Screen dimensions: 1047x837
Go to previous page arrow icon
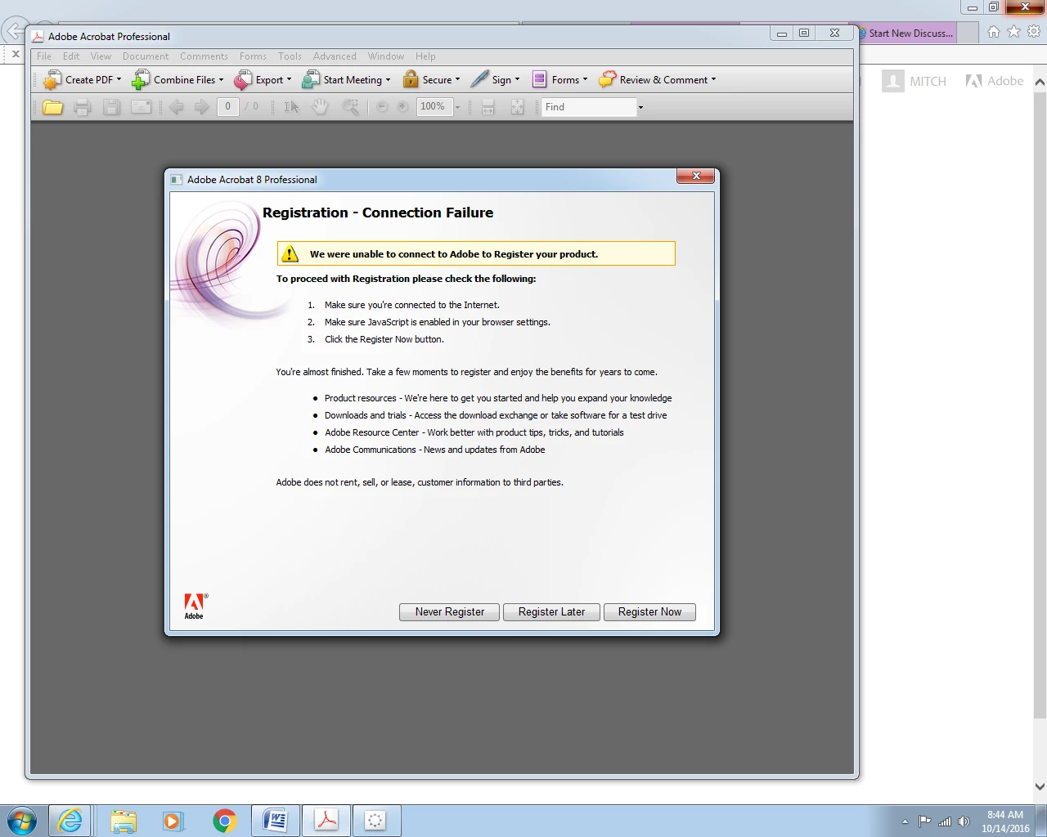click(176, 107)
